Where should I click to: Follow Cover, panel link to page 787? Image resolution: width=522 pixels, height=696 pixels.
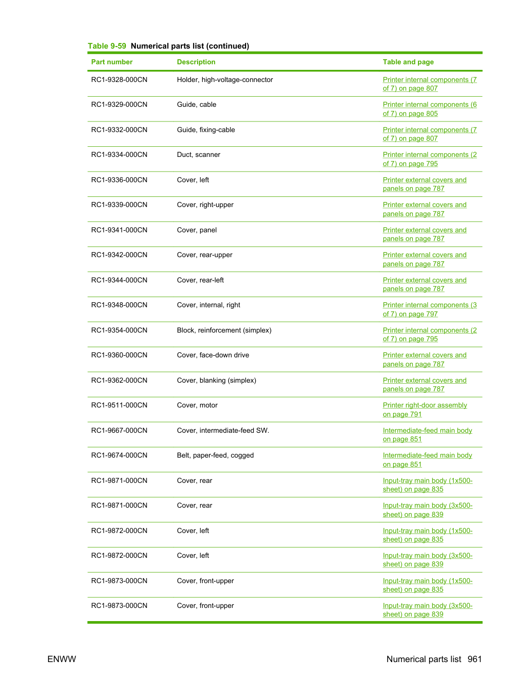coord(424,234)
